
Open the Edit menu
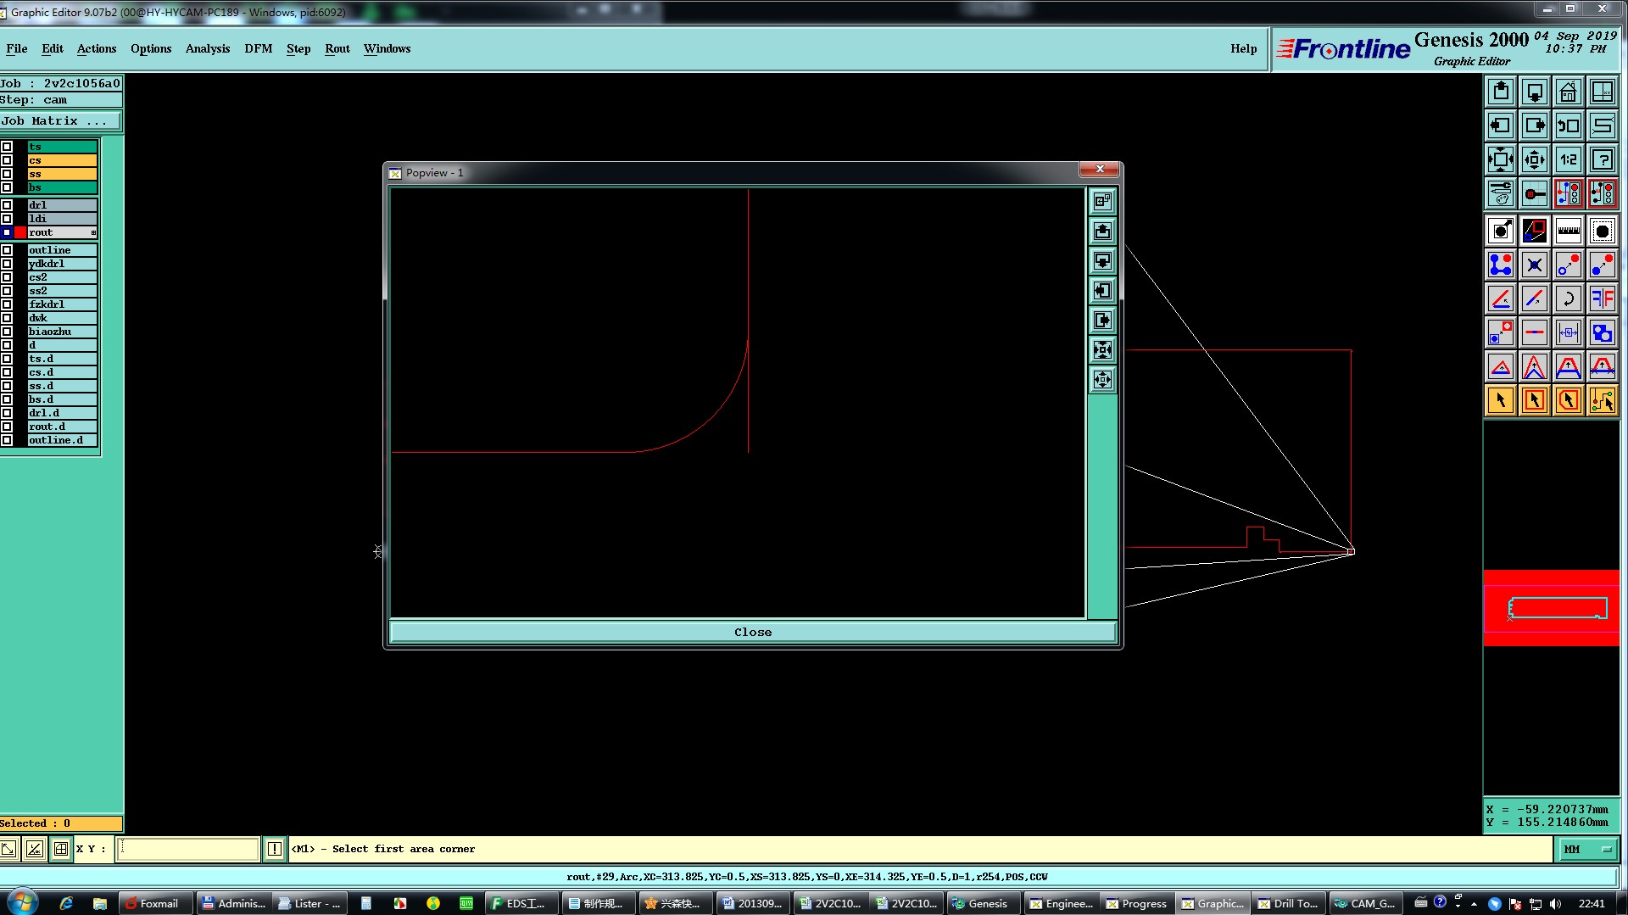point(53,48)
